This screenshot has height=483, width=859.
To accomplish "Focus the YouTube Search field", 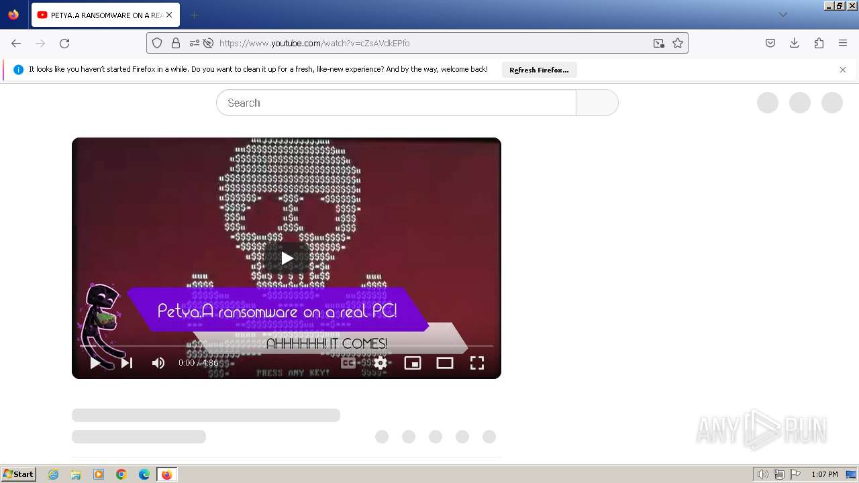I will [x=396, y=103].
